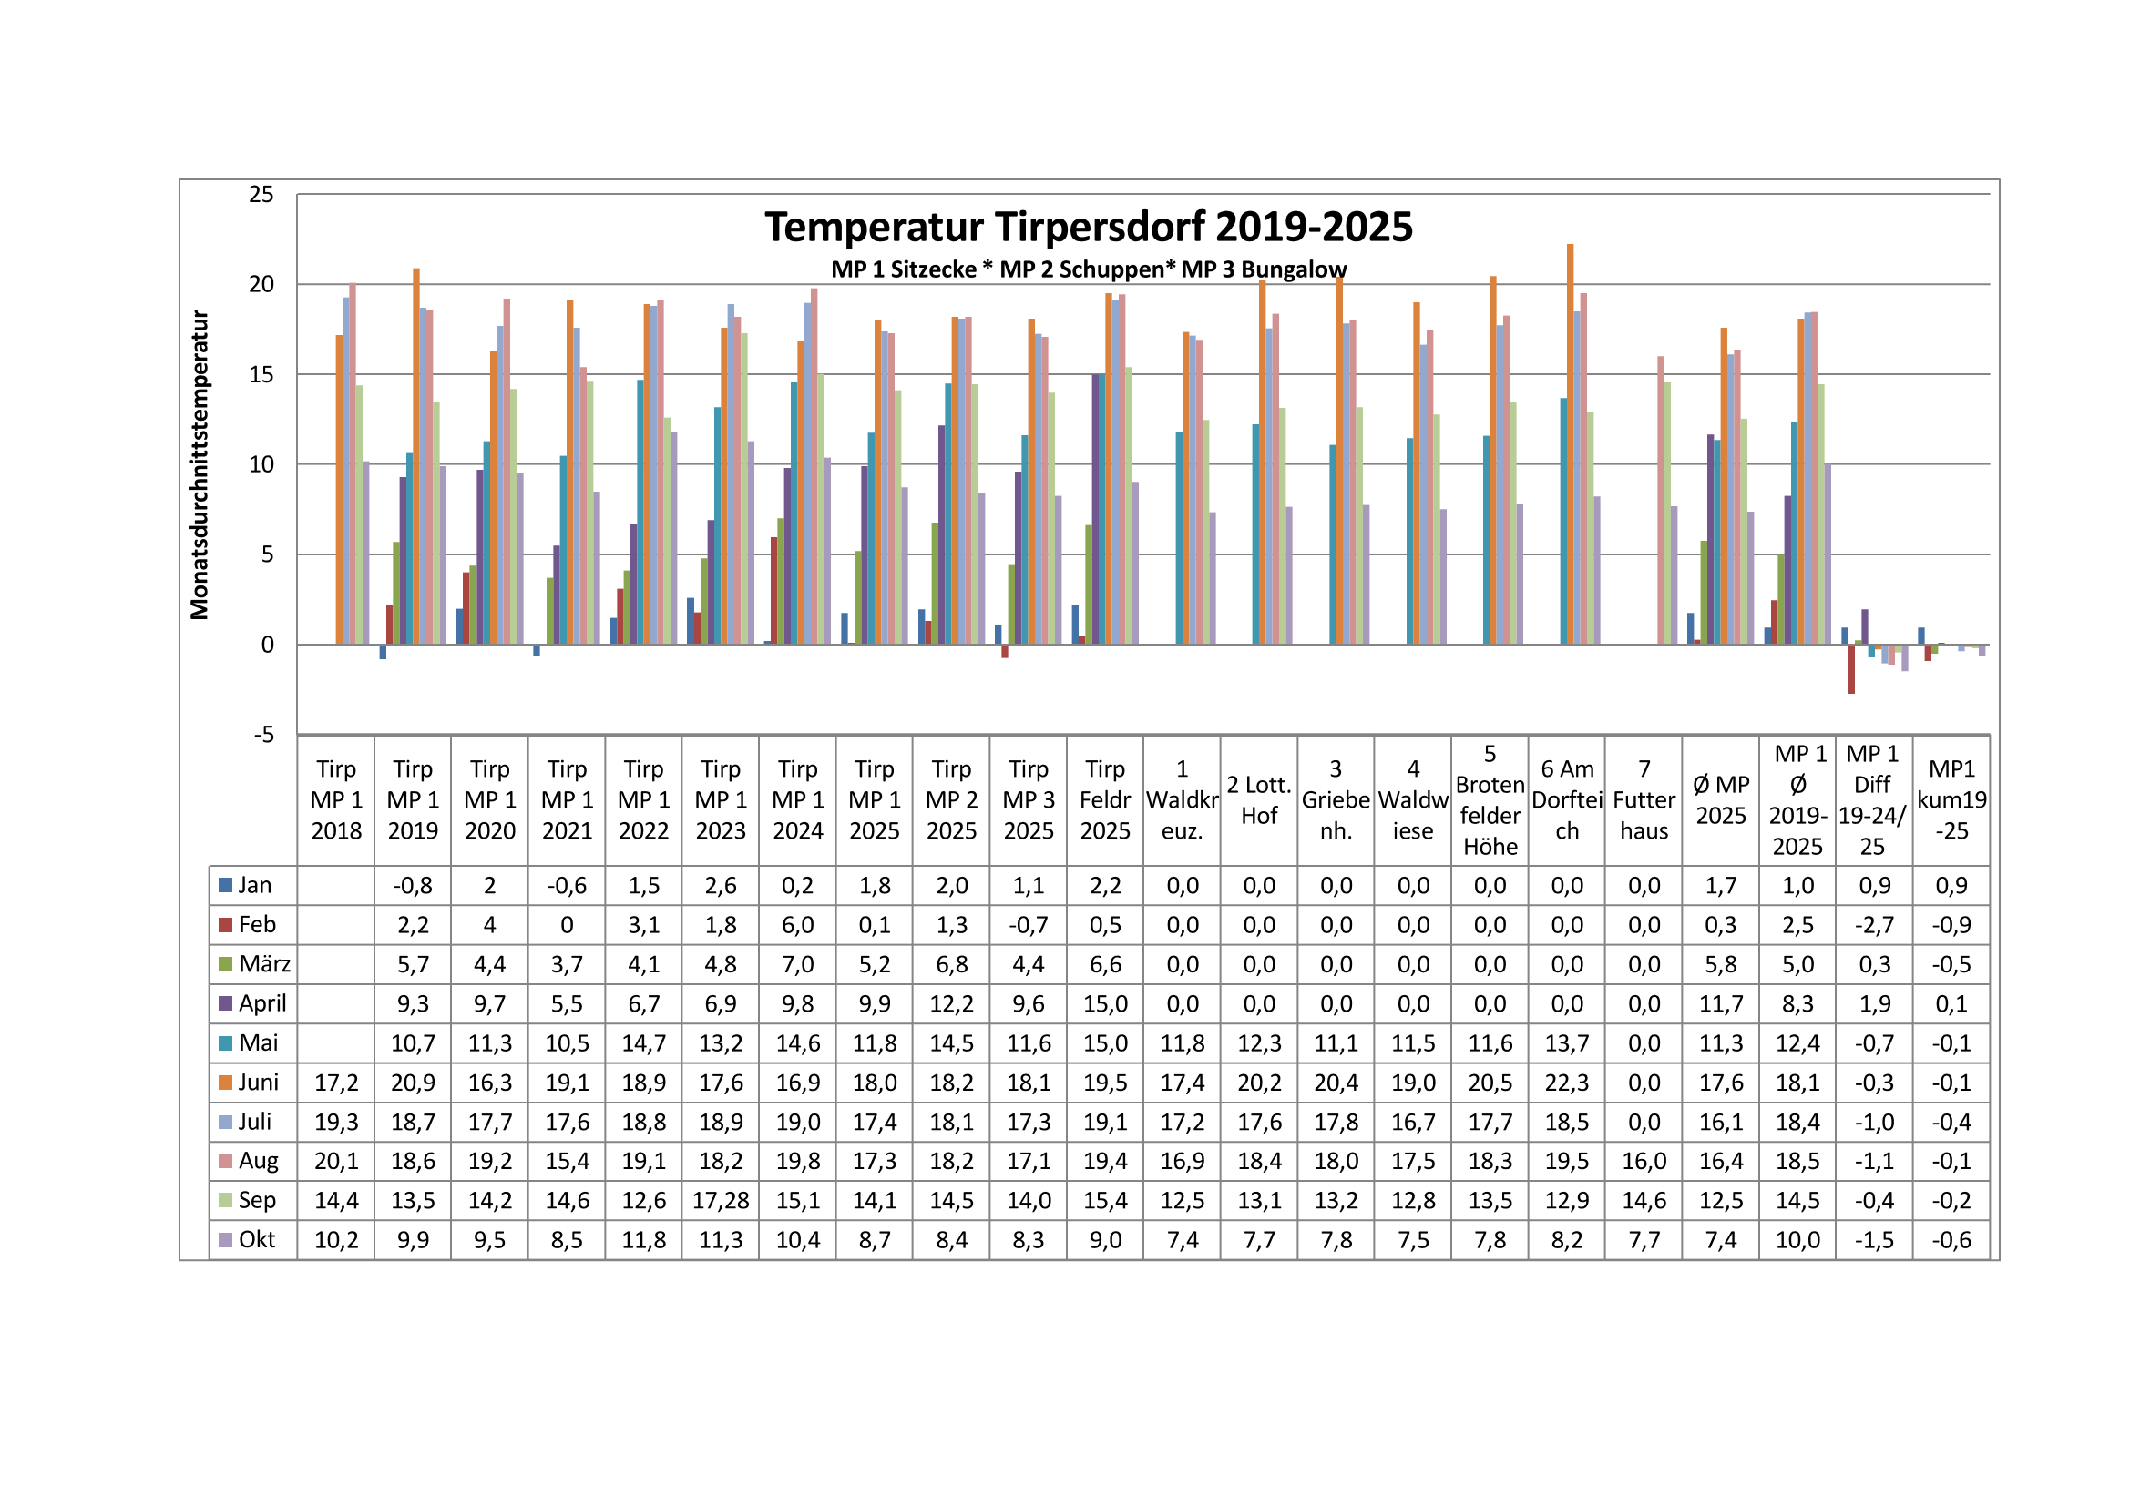Click the Juni legend color swatch

225,1083
